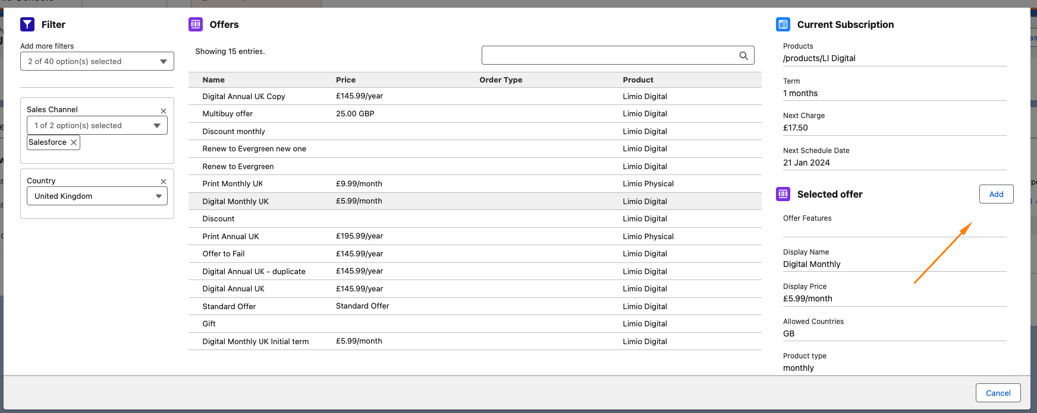The image size is (1037, 413).
Task: Select the Print Monthly UK offer
Action: click(474, 183)
